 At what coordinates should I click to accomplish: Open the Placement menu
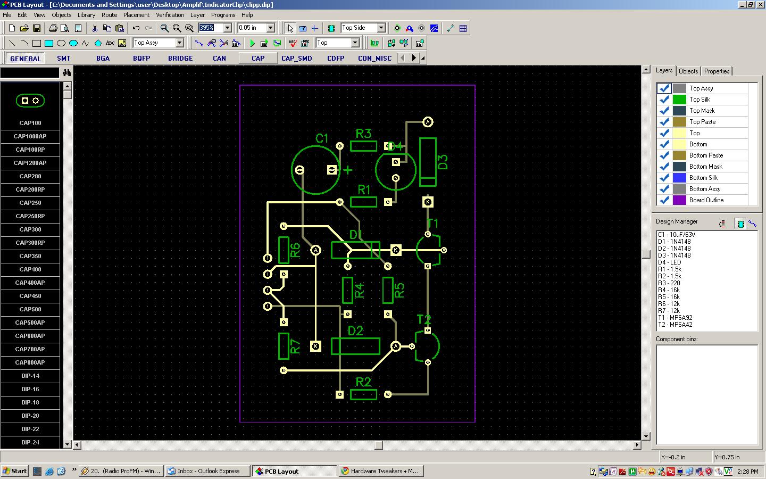click(x=136, y=15)
